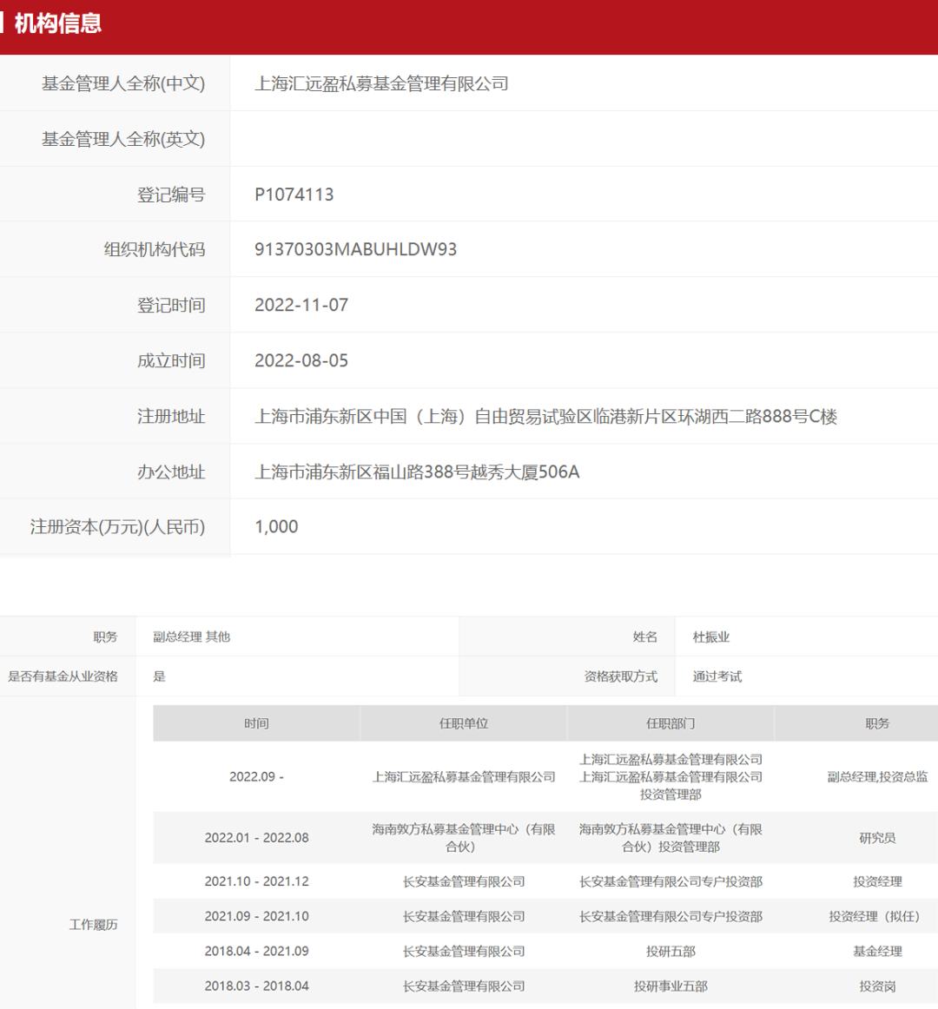Image resolution: width=938 pixels, height=1009 pixels.
Task: Click the department cell ending '投资管理部' in 2022.09 row
Action: (x=670, y=776)
